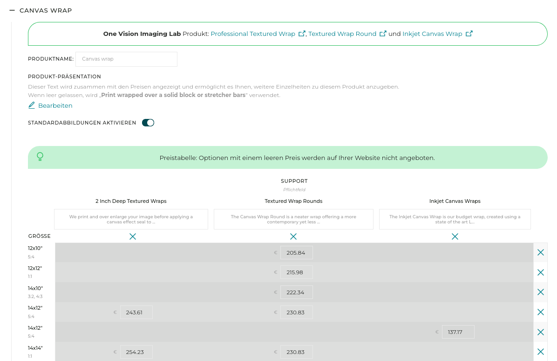Viewport: 557px width, 361px height.
Task: Remove the Textured Wrap Rounds column
Action: 293,236
